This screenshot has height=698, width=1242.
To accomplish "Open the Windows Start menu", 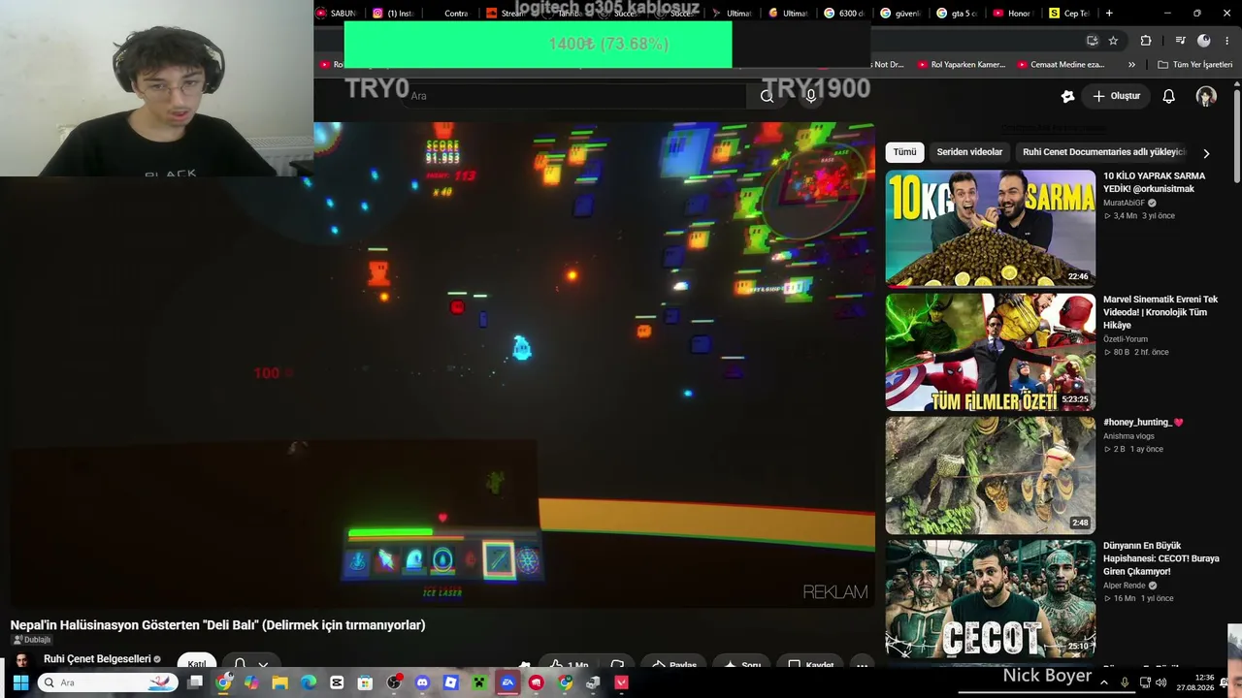I will (20, 682).
